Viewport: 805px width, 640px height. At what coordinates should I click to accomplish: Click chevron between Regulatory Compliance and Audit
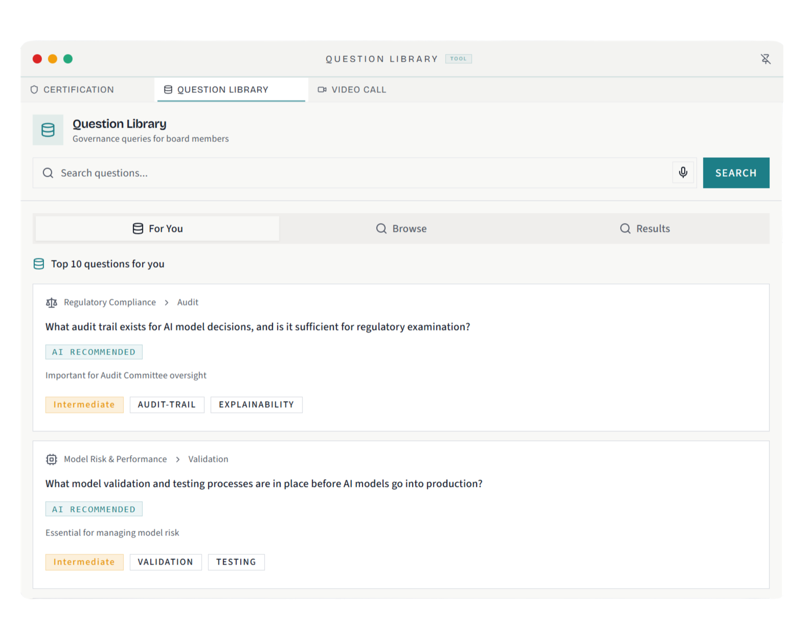(x=167, y=303)
